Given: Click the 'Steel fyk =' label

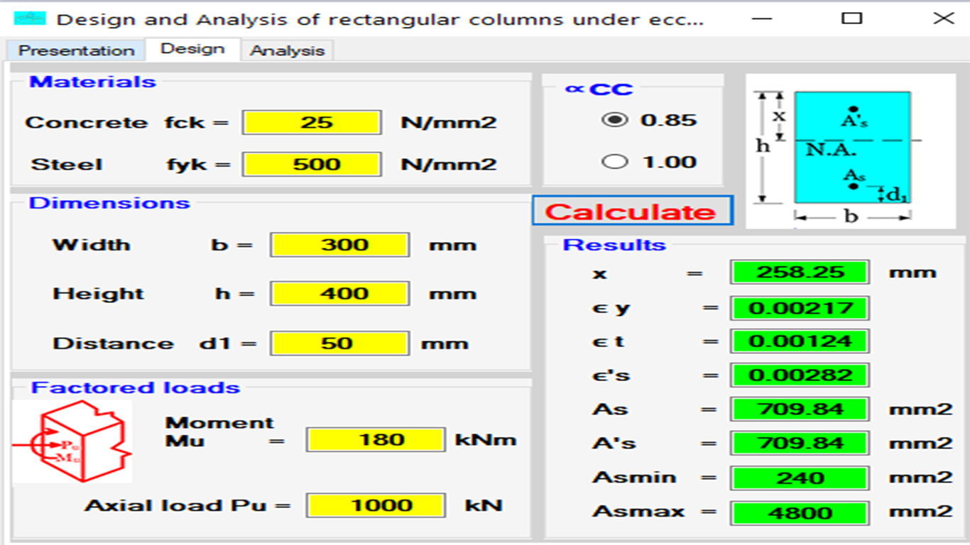Looking at the screenshot, I should tap(131, 165).
